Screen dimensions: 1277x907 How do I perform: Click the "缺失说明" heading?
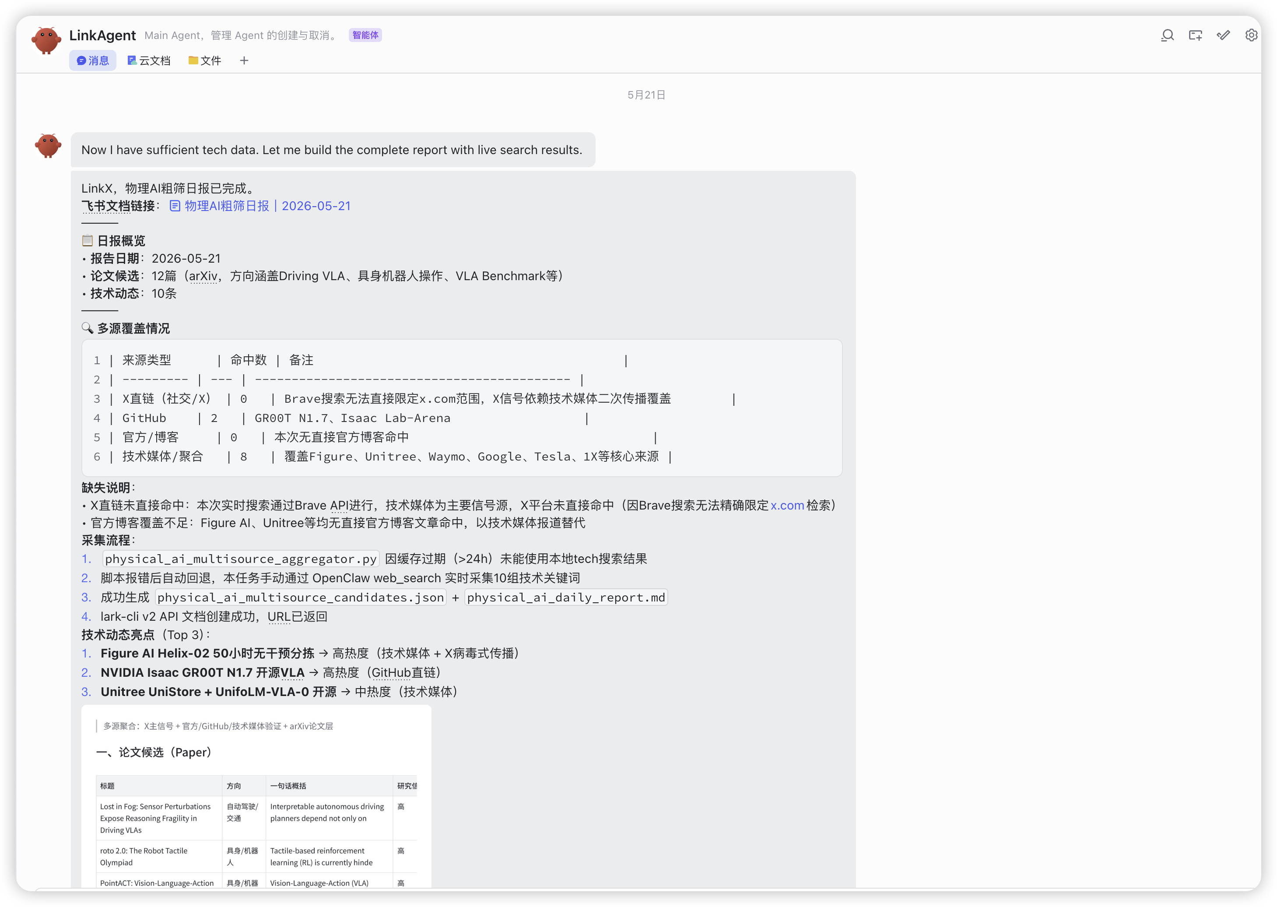click(109, 488)
